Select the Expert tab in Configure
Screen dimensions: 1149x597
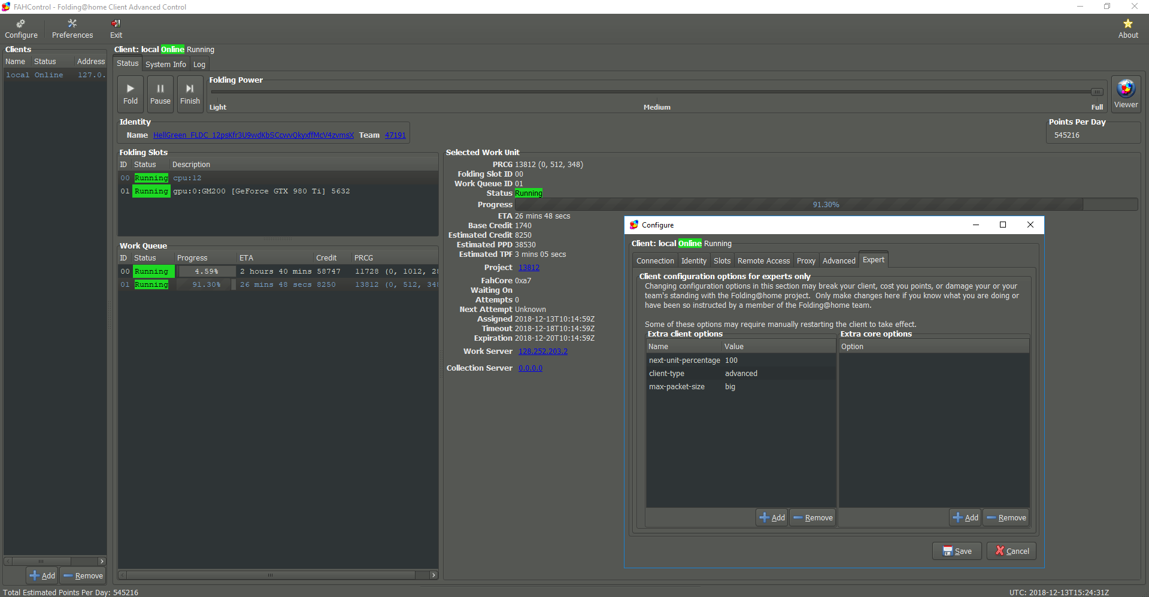874,259
